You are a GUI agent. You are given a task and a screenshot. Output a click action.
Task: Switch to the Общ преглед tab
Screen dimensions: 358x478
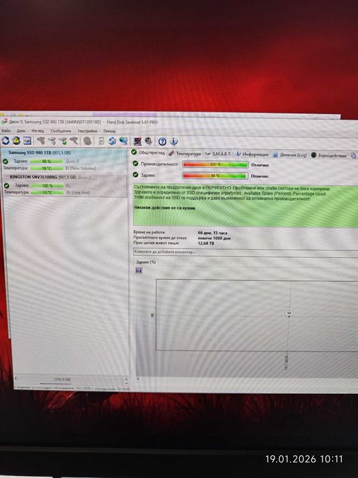148,152
